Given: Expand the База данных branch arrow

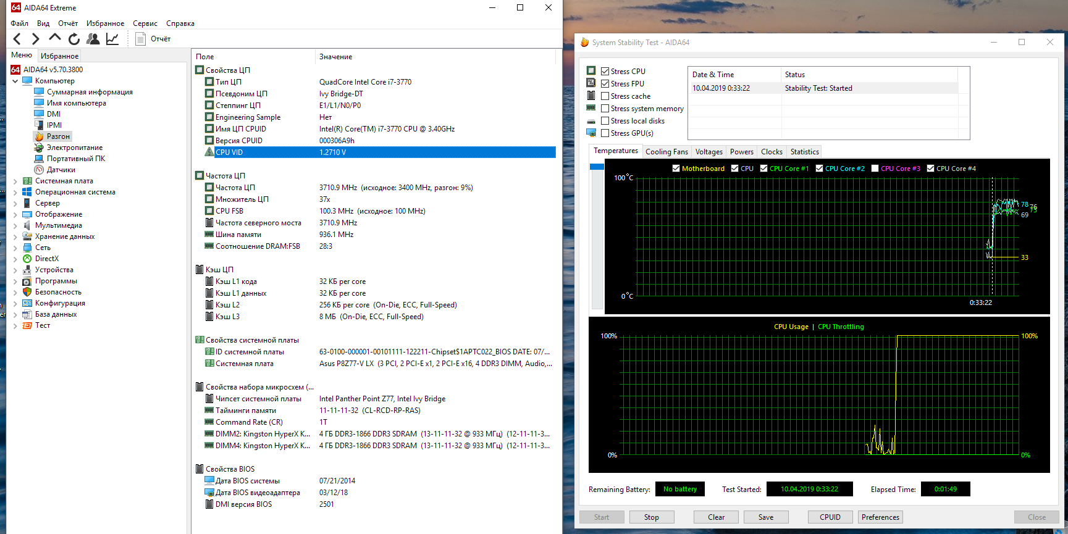Looking at the screenshot, I should (15, 314).
